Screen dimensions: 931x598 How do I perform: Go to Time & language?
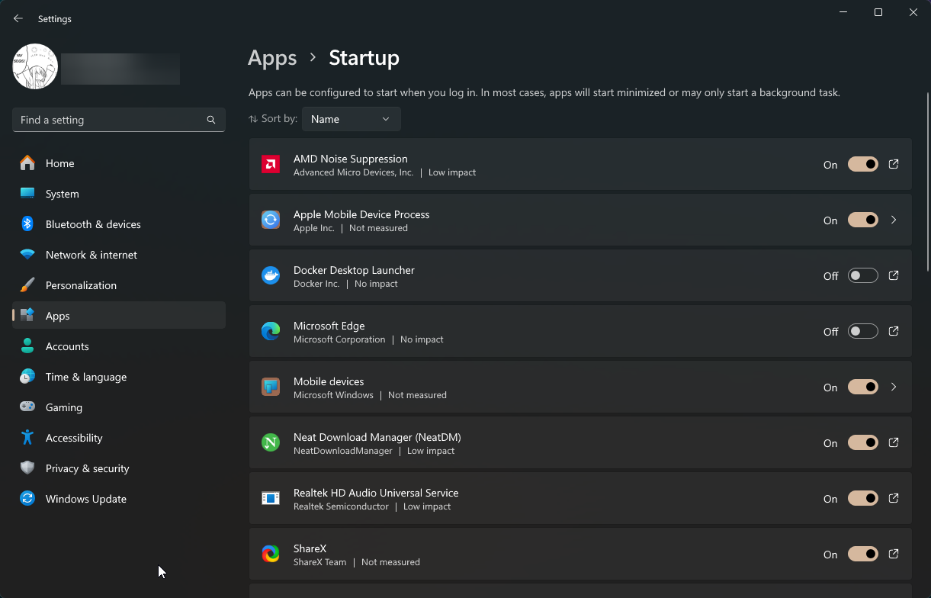(119, 377)
